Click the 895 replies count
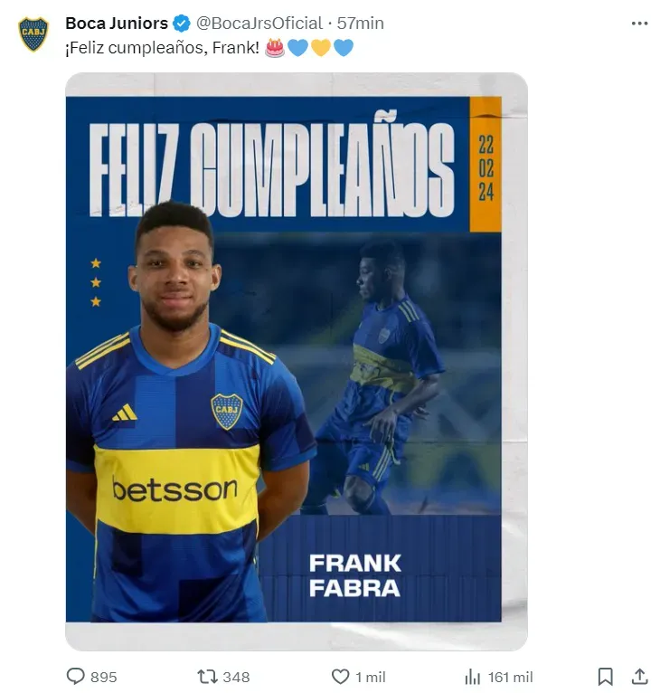 coord(104,677)
